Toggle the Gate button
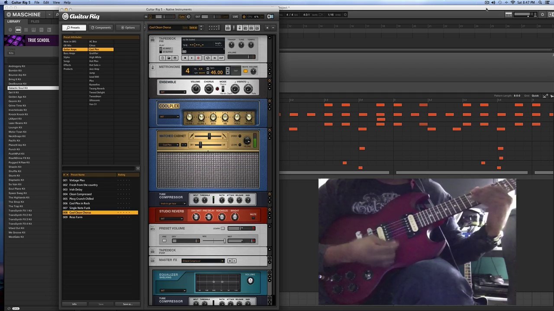The height and width of the screenshot is (311, 554). coord(182,17)
